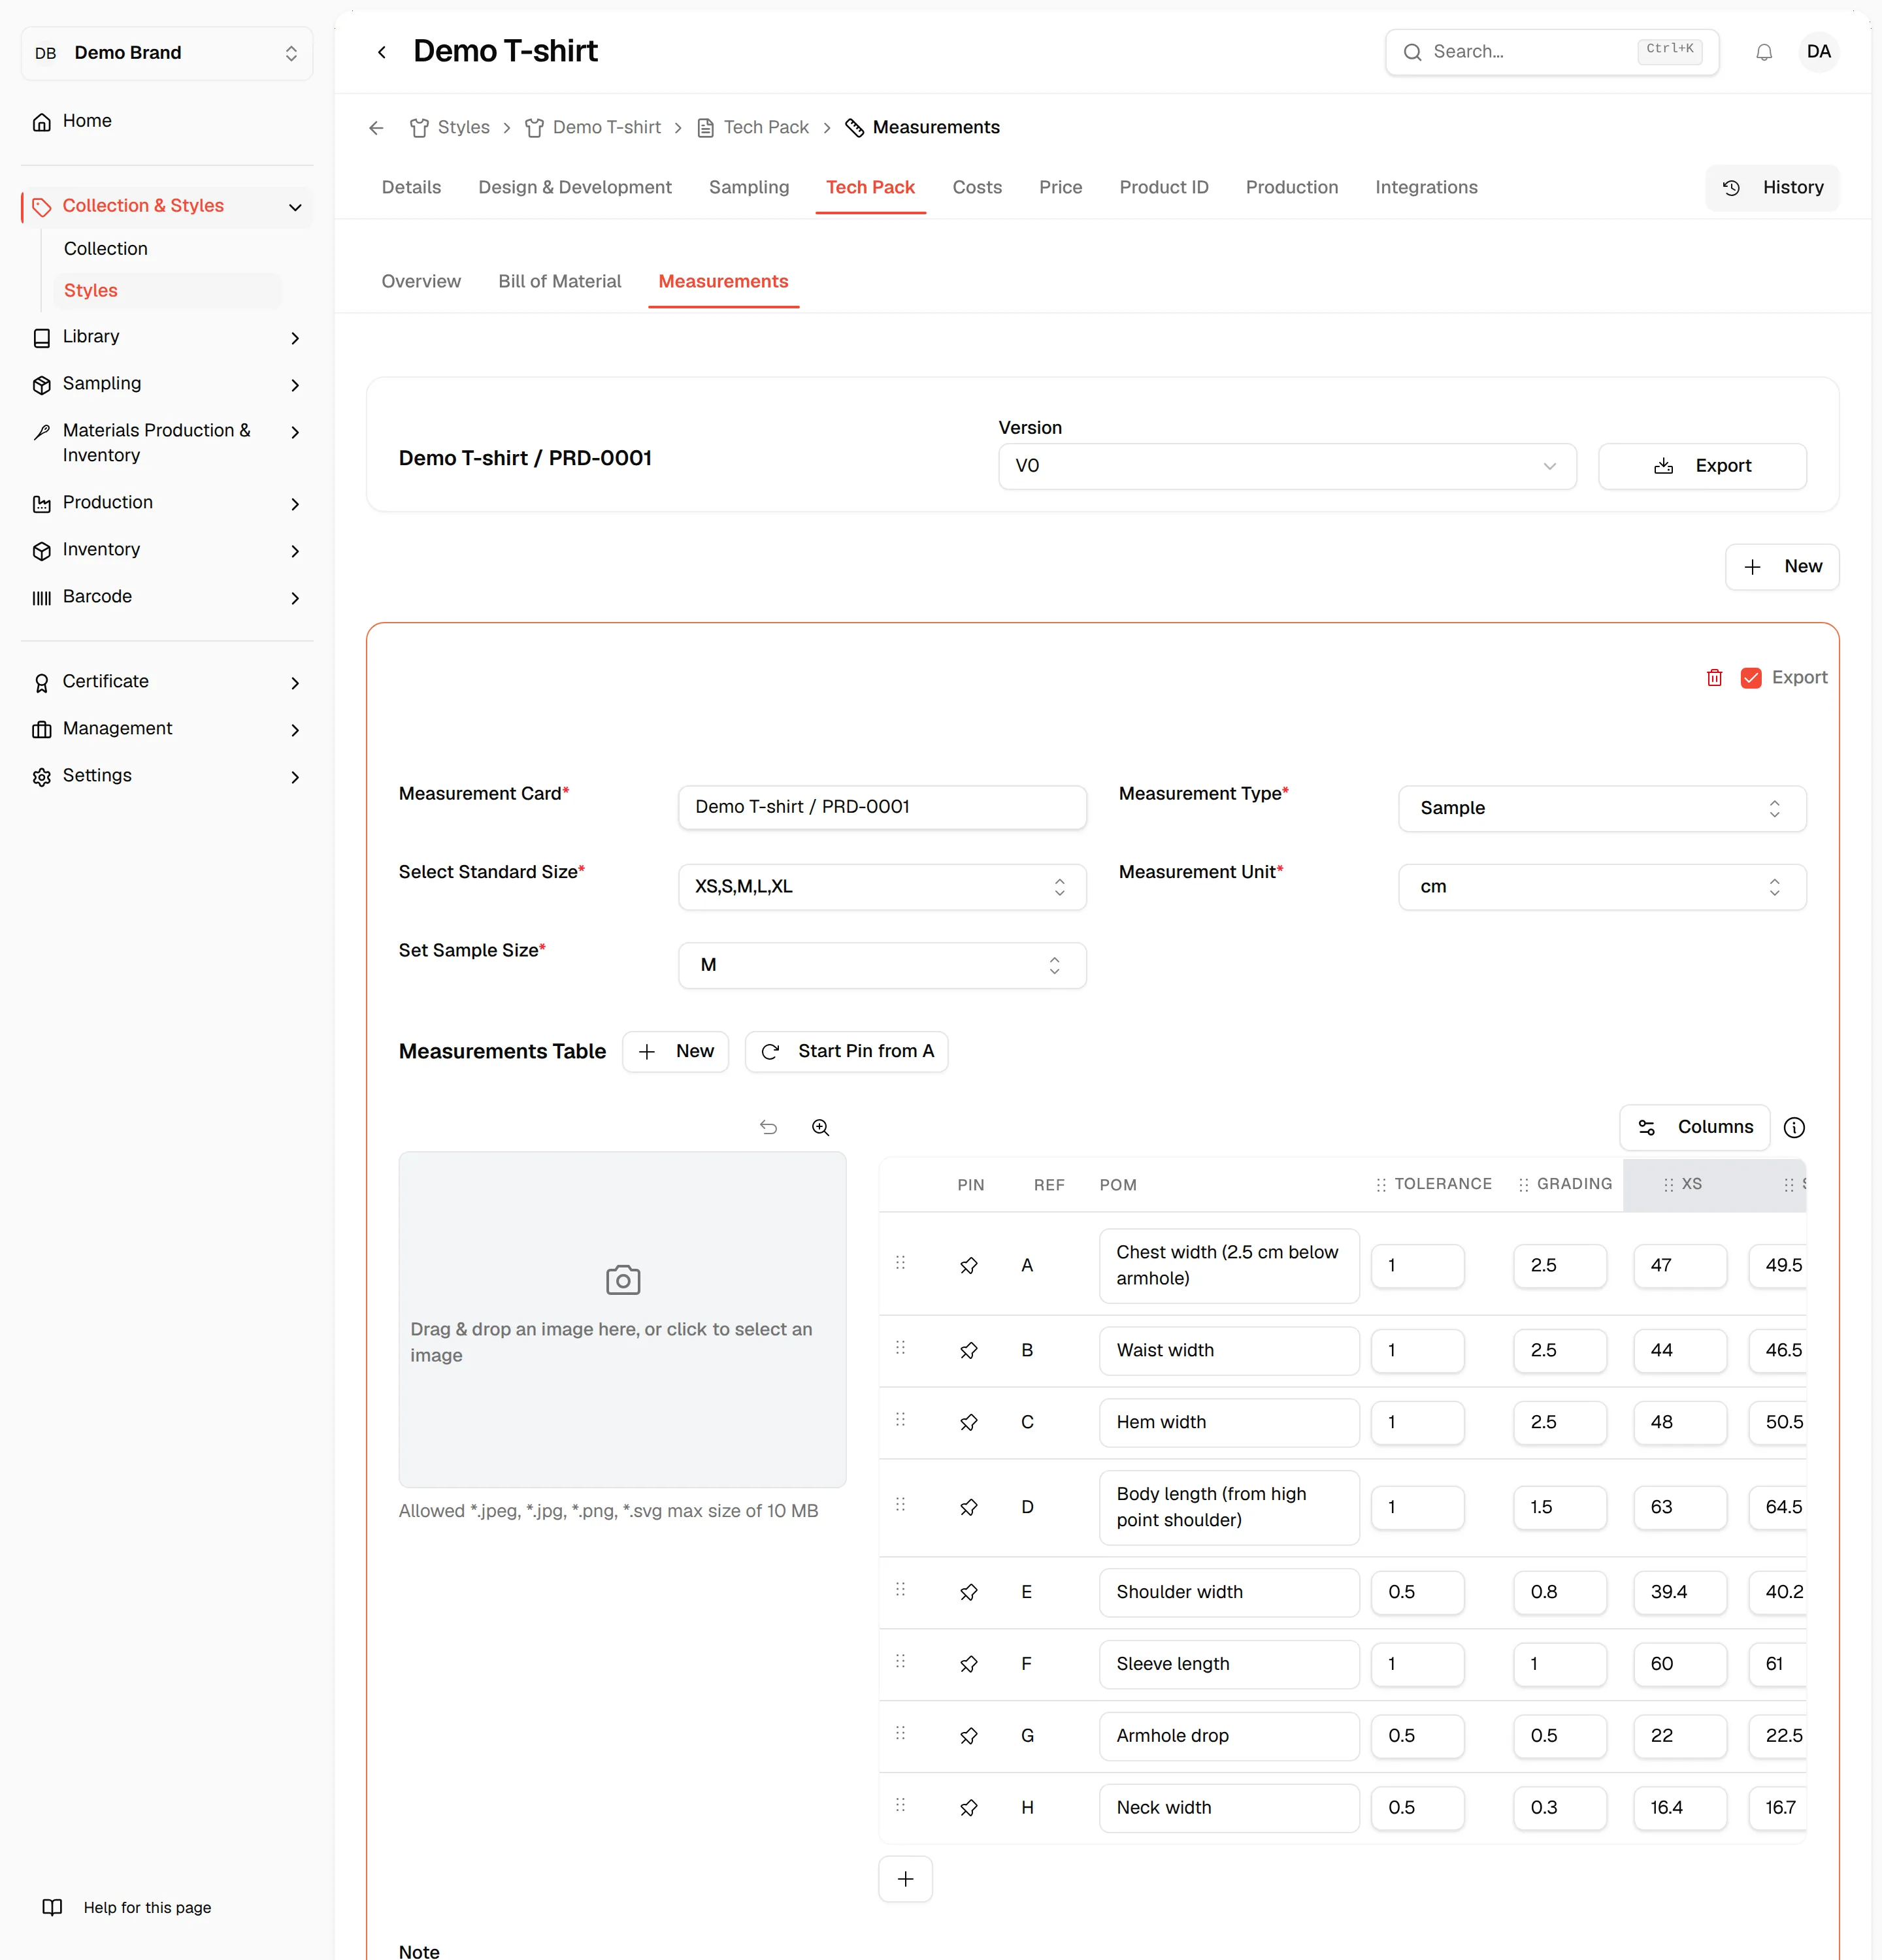Grab the drag handle of Hem width row
The image size is (1882, 1960).
[900, 1420]
